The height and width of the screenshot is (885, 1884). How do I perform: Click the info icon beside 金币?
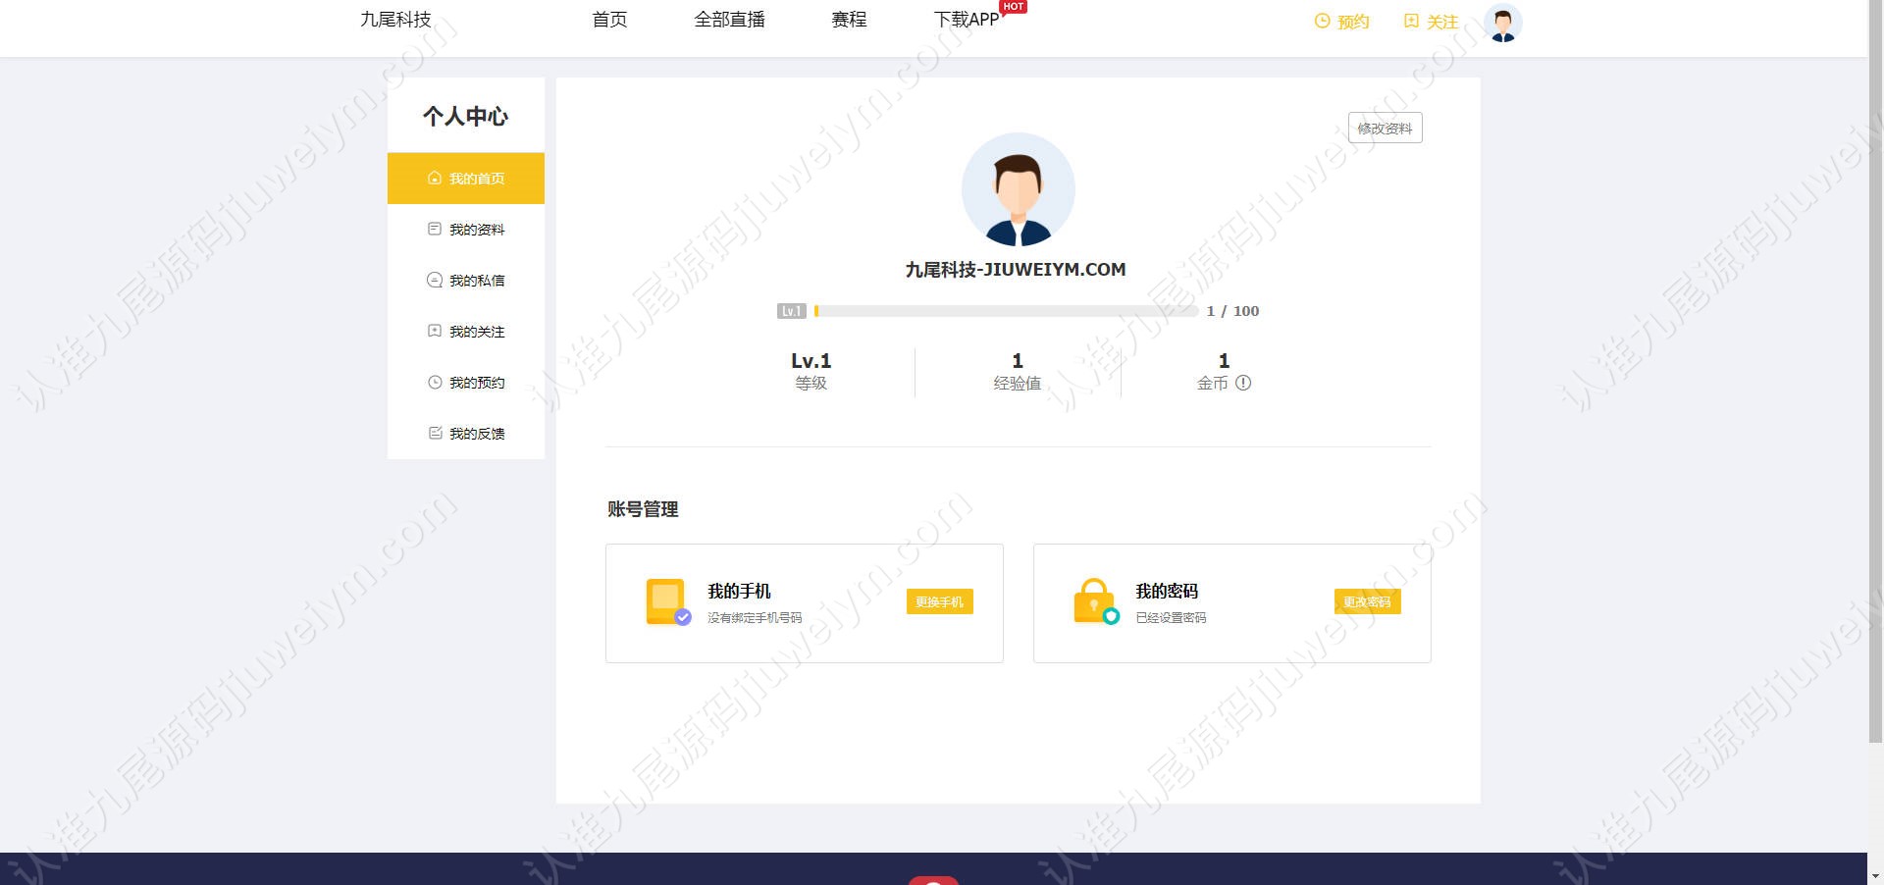click(1243, 383)
